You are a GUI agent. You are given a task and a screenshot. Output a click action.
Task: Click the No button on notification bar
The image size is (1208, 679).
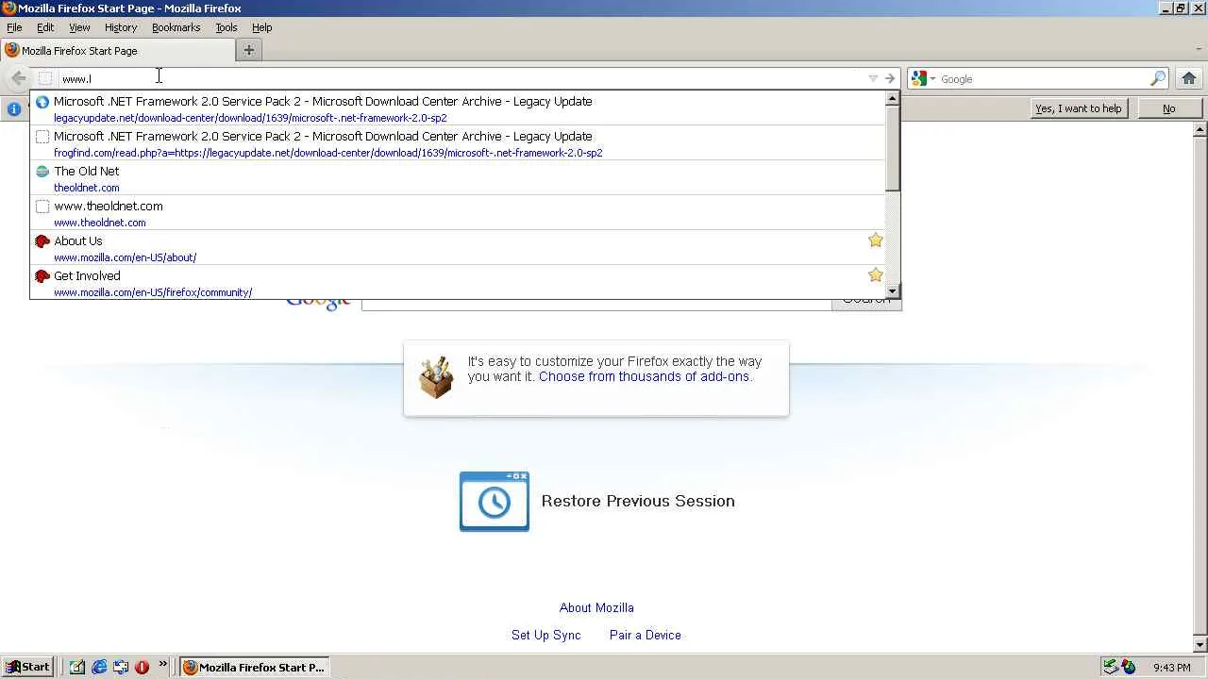pos(1169,108)
